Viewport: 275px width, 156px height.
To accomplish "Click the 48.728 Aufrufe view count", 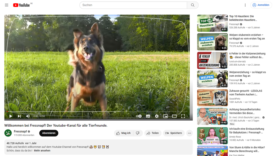I will pyautogui.click(x=15, y=143).
